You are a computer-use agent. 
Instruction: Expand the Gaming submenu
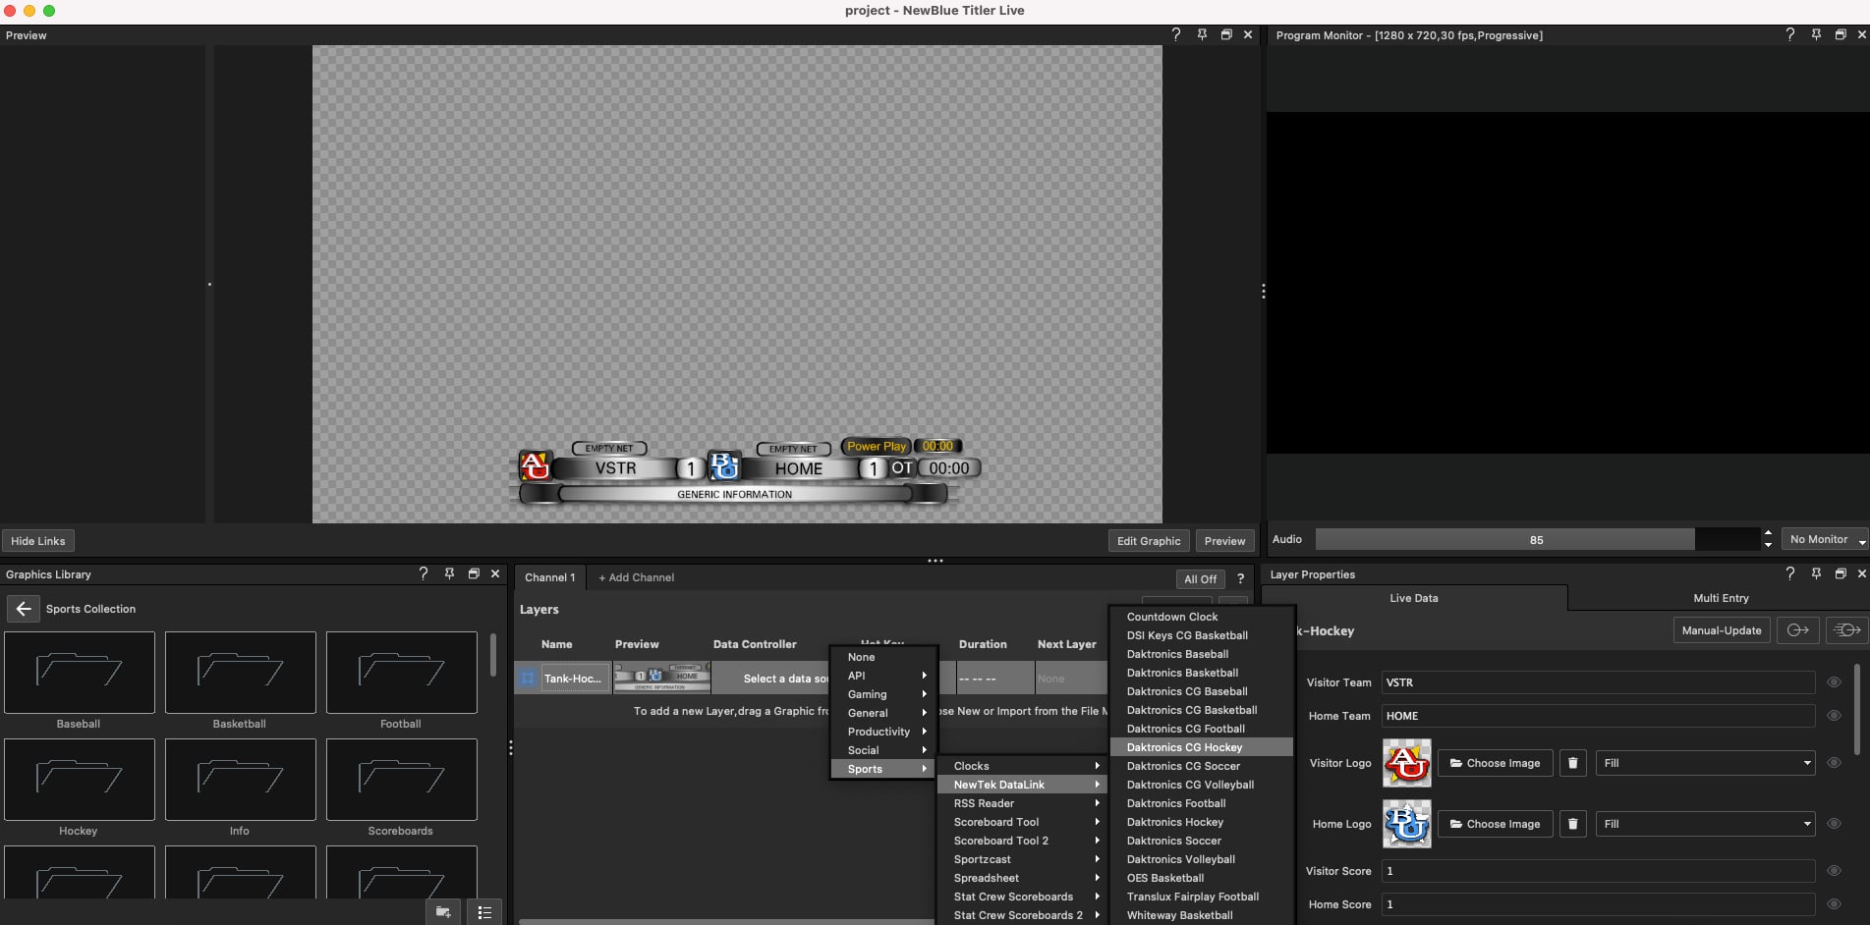(885, 694)
